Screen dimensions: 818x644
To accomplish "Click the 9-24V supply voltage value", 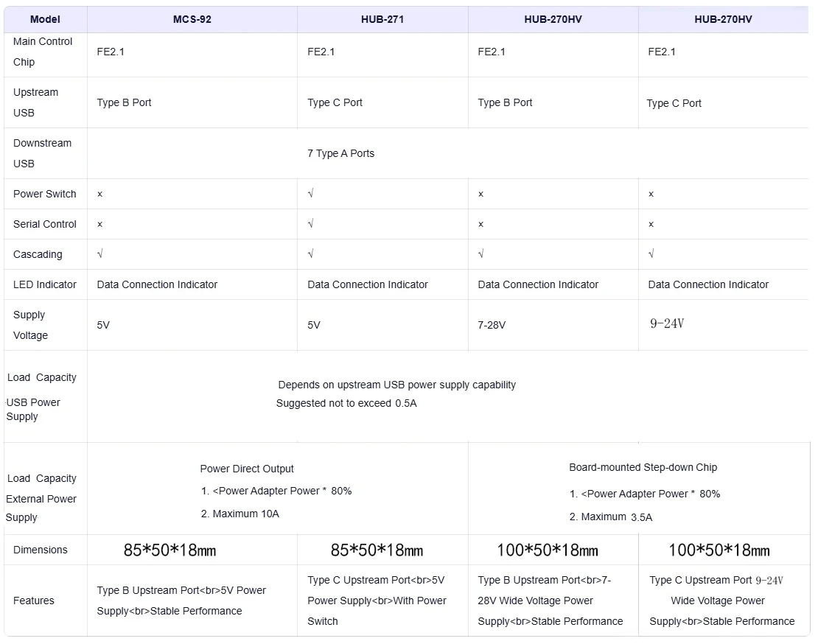I will click(667, 323).
